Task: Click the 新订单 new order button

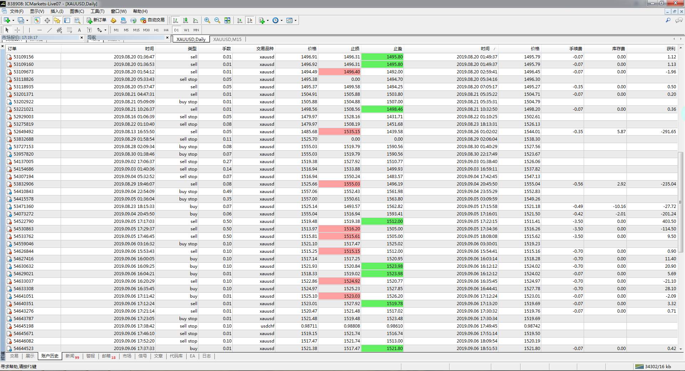Action: coord(96,20)
